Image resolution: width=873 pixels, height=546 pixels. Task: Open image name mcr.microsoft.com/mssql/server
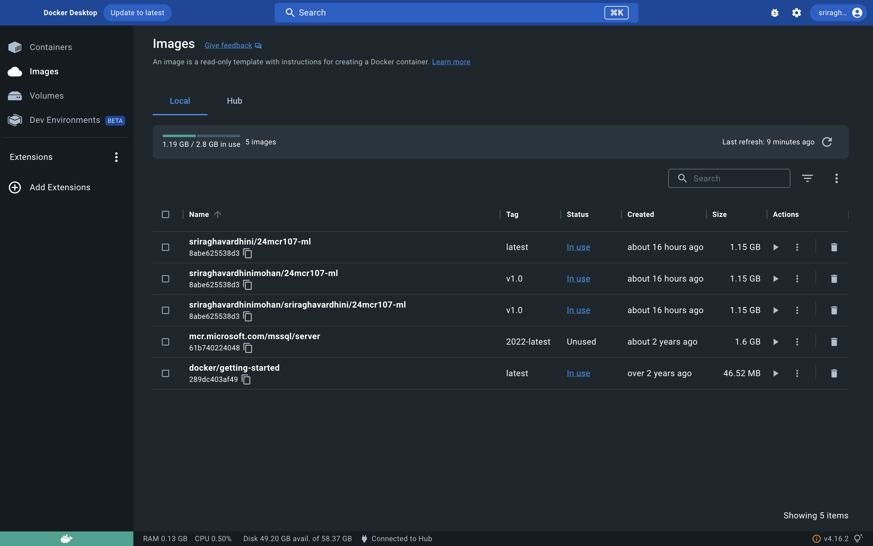254,336
